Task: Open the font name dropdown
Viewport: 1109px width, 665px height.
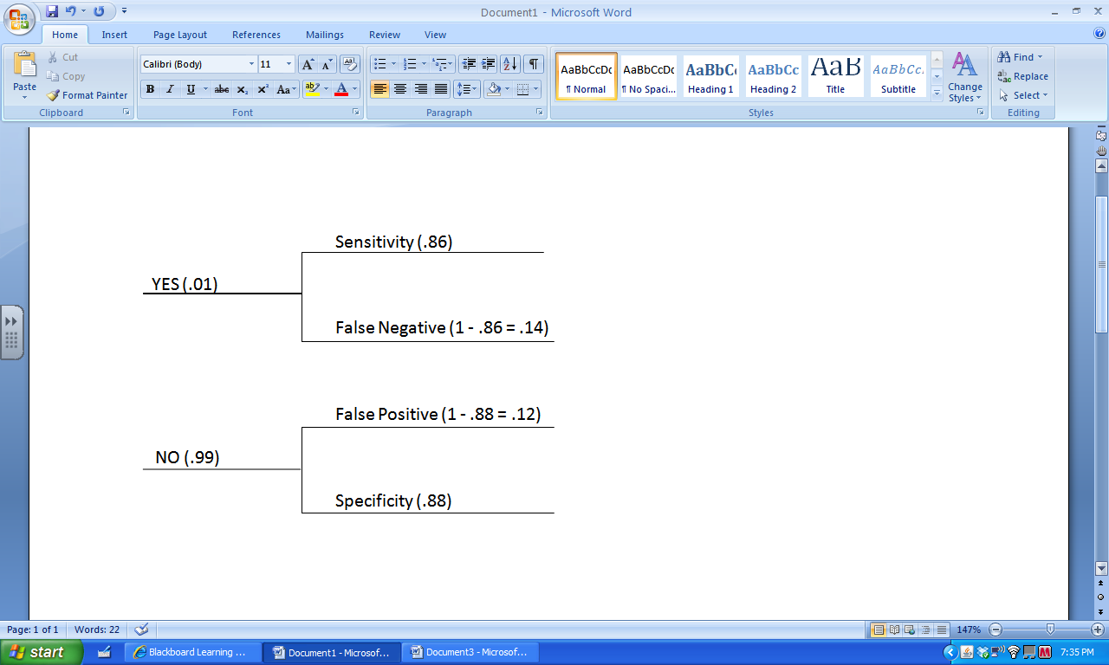Action: pos(251,64)
